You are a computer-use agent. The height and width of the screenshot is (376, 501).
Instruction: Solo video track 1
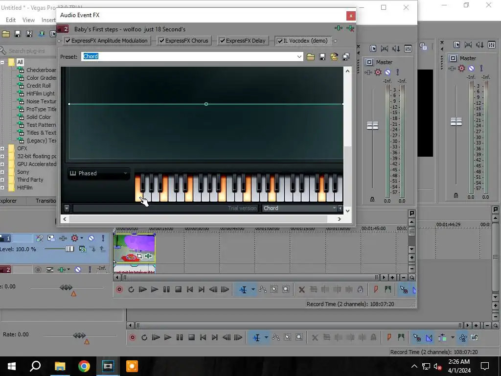pyautogui.click(x=103, y=238)
